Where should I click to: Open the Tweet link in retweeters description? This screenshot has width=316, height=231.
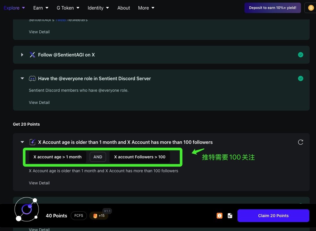[x=61, y=20]
